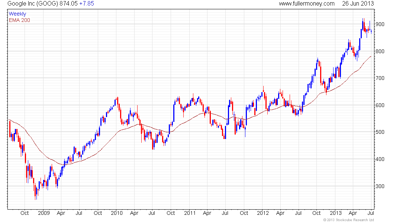Click the 2010 year label on time axis

tap(117, 213)
